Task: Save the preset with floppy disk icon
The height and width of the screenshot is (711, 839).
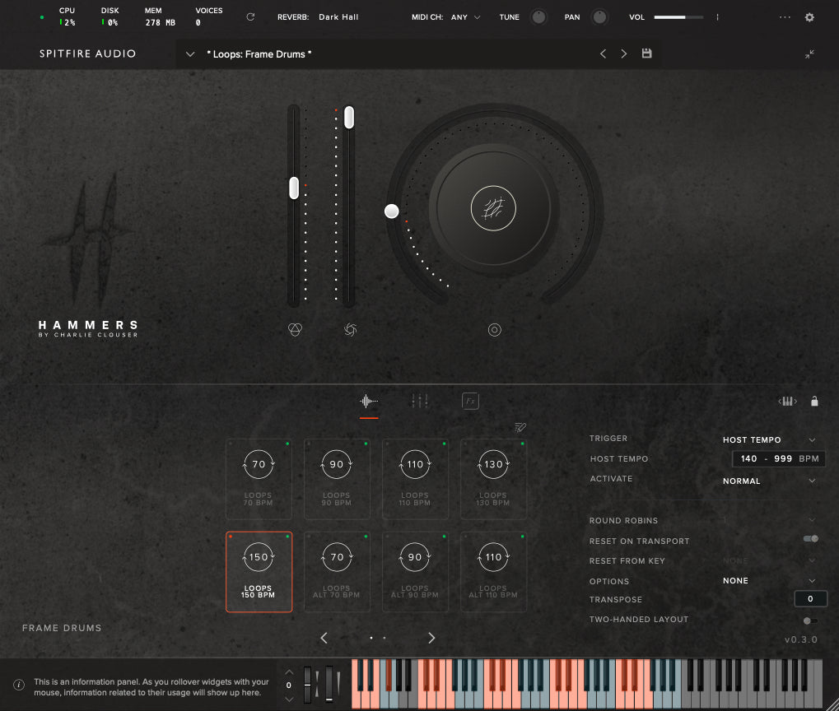Action: 646,53
